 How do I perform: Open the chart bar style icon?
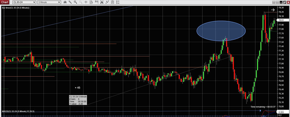65,2
